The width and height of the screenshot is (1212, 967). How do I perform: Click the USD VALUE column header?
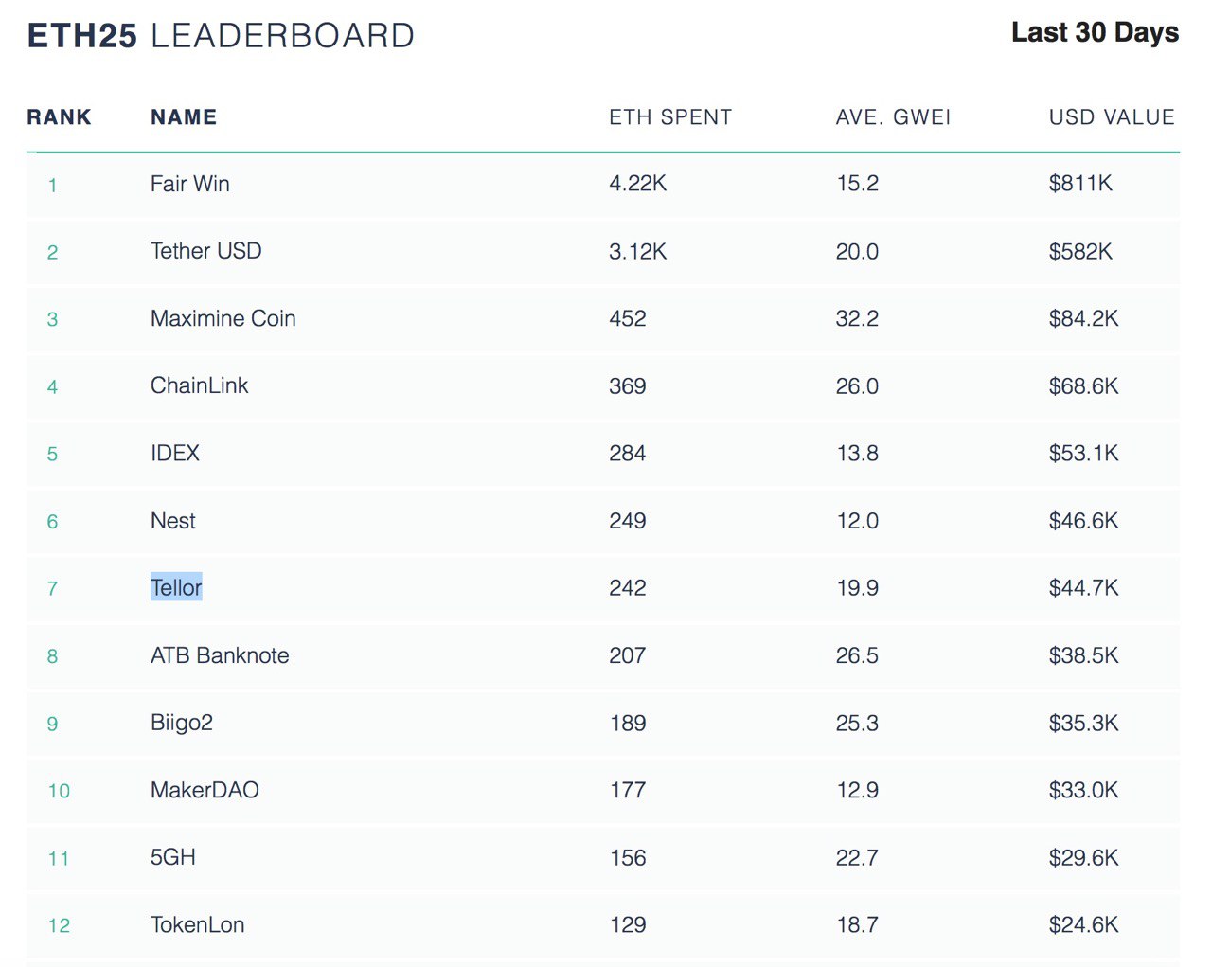[1112, 117]
